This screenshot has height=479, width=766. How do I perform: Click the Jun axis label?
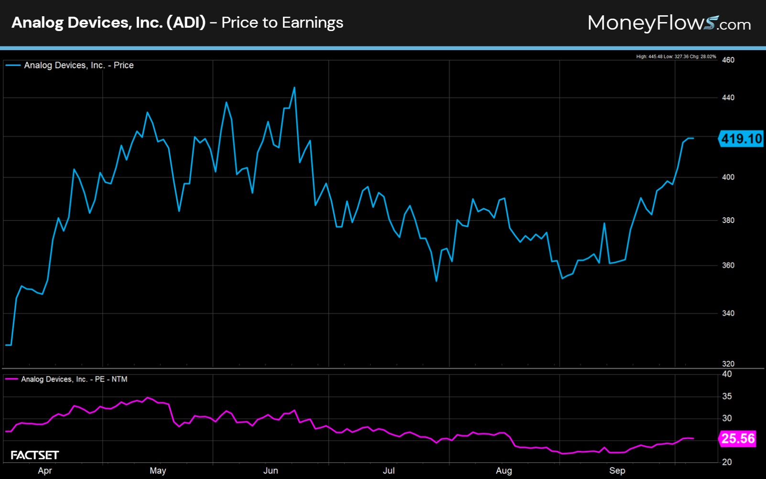[x=270, y=470]
